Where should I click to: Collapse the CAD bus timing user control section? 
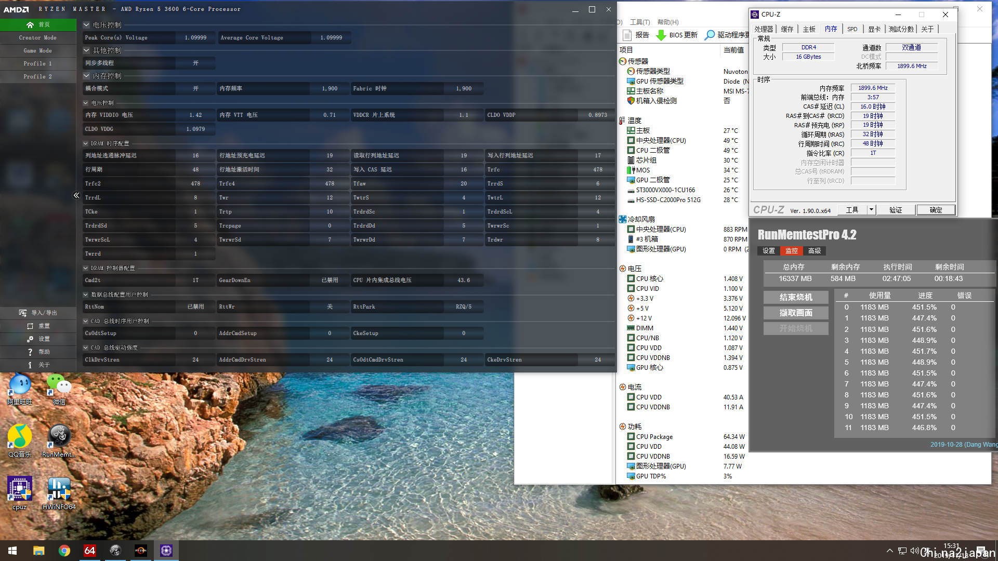pyautogui.click(x=86, y=321)
